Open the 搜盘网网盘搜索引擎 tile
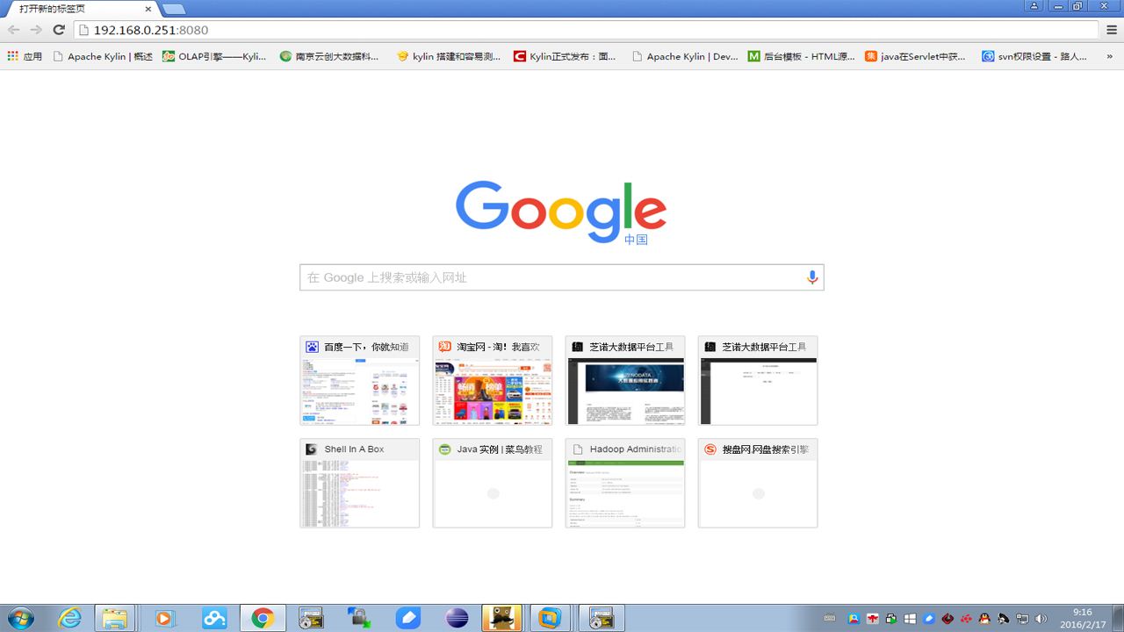Viewport: 1124px width, 632px height. (758, 483)
